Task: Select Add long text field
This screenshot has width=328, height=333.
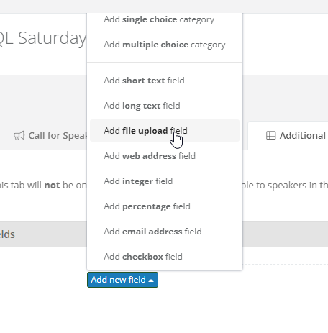Action: 165,106
